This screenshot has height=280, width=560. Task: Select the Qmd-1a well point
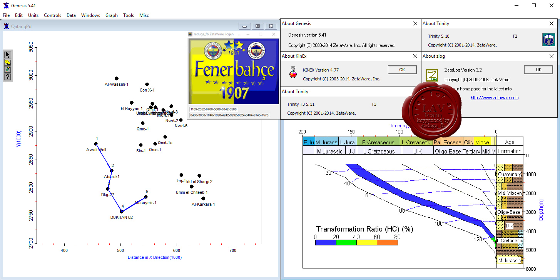165,137
